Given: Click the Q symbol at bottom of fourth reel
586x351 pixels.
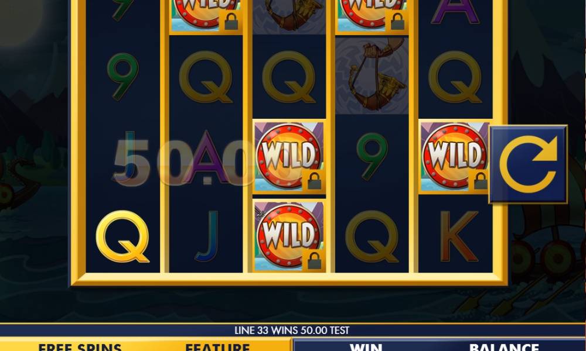Looking at the screenshot, I should click(372, 236).
